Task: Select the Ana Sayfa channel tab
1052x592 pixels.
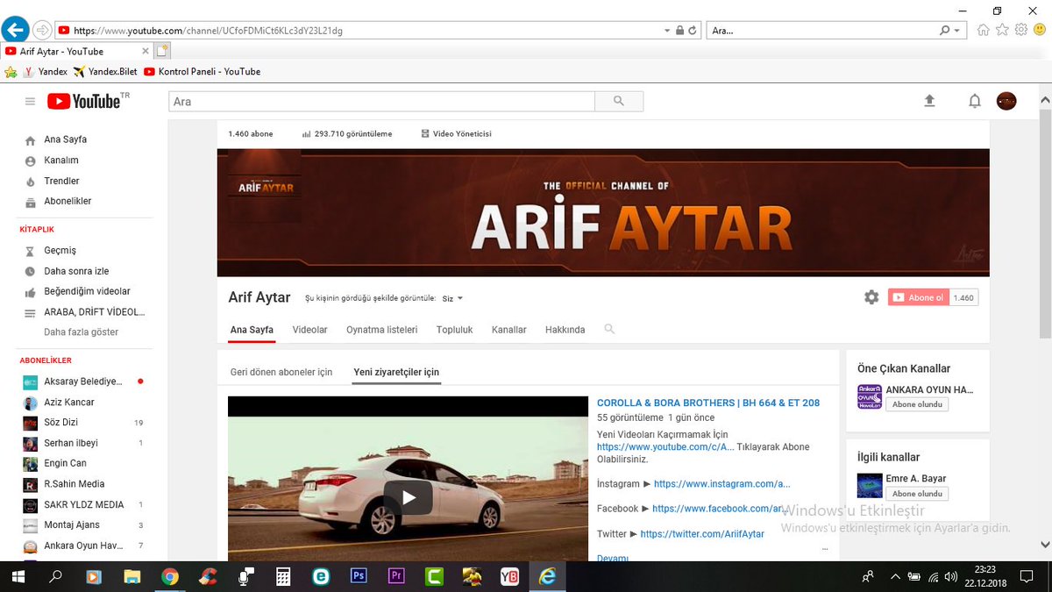Action: [252, 330]
